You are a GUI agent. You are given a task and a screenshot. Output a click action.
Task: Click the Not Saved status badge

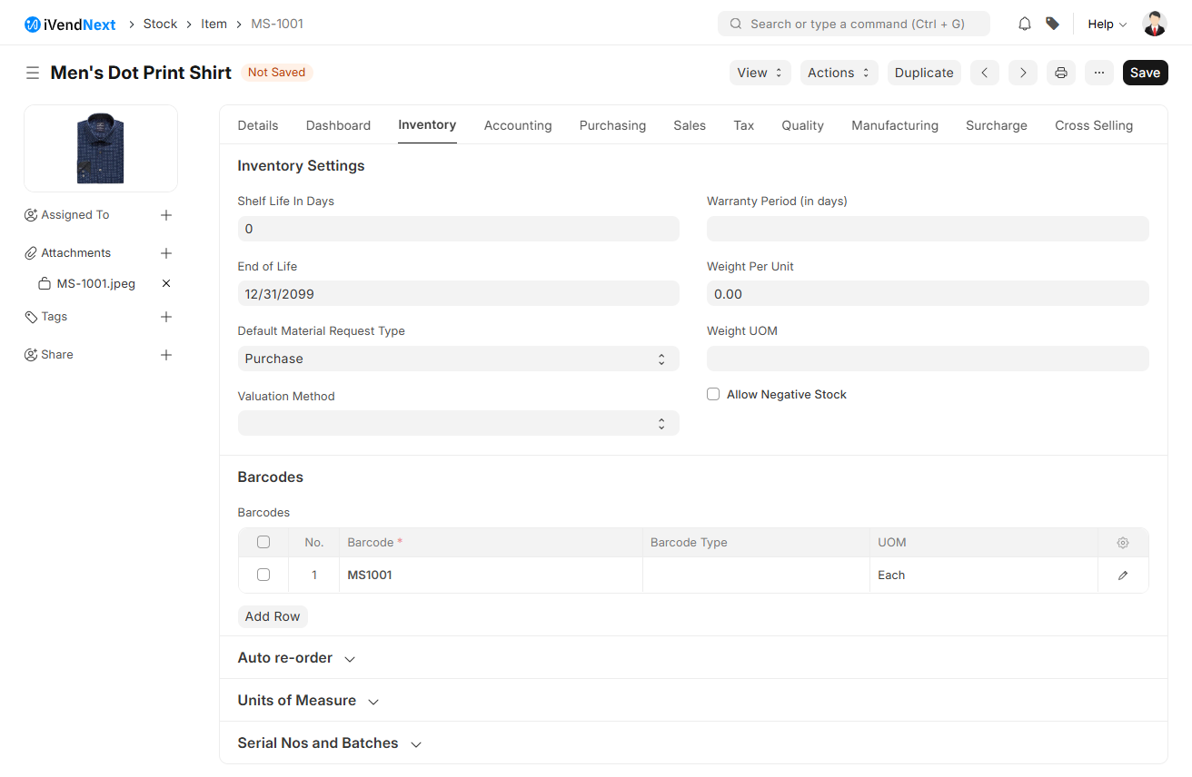[277, 73]
